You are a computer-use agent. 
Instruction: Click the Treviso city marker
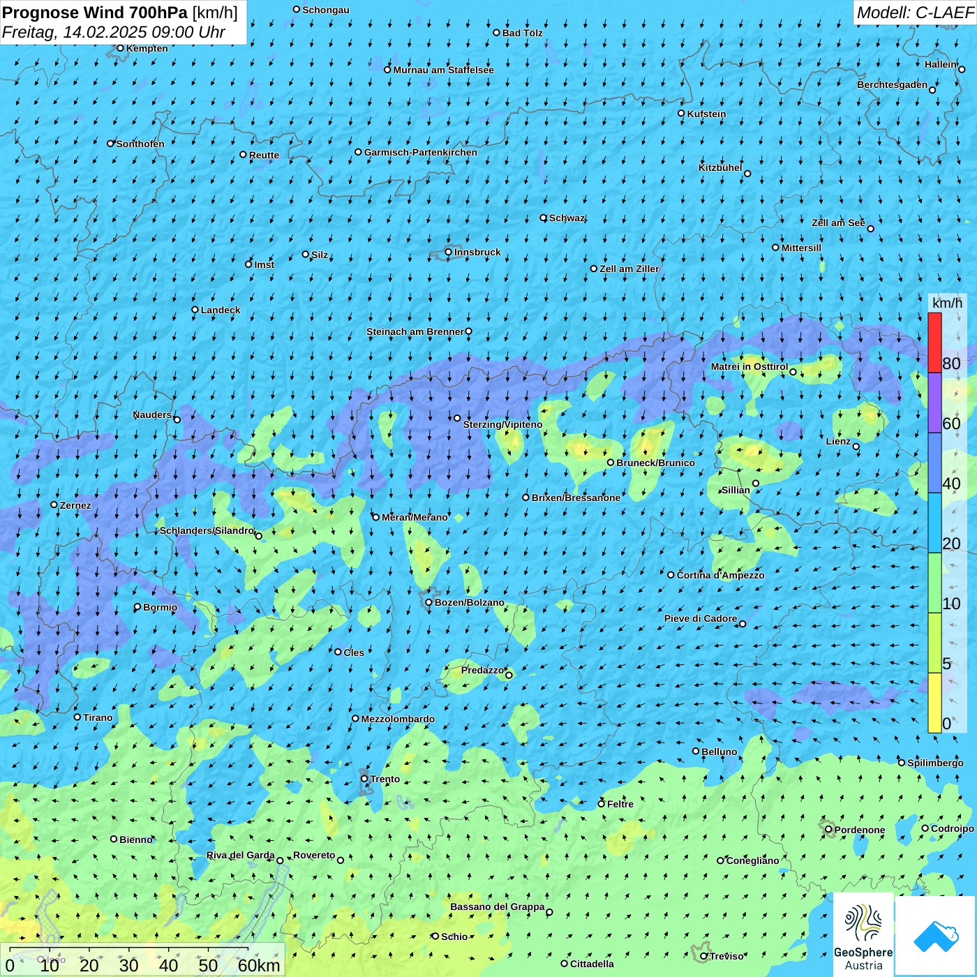coord(704,956)
